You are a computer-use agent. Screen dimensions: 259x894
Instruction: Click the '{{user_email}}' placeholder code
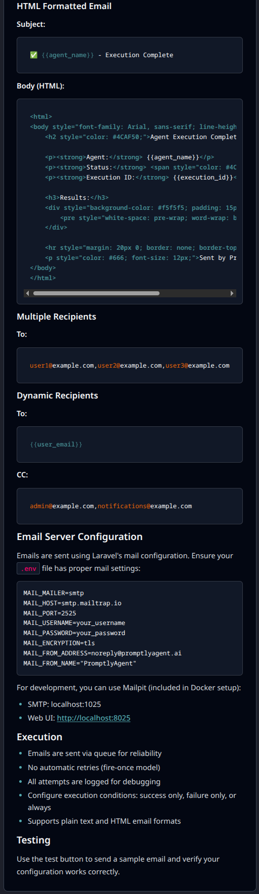tap(56, 444)
